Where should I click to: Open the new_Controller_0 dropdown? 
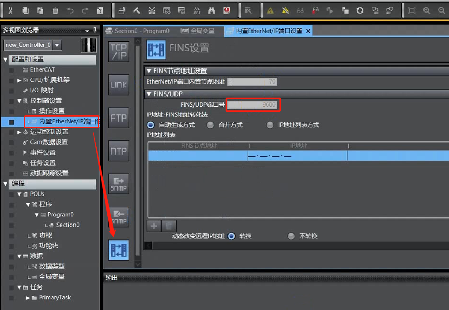tap(57, 45)
